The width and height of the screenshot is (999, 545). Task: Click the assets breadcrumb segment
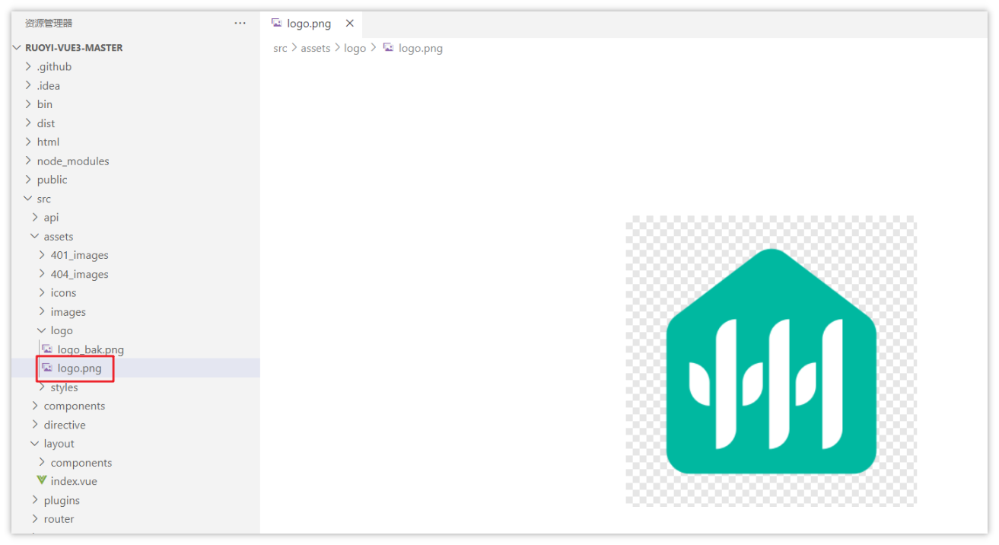point(316,48)
